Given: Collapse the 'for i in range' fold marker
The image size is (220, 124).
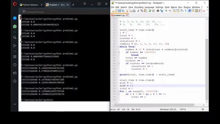Looking at the screenshot, I should click(x=119, y=91).
